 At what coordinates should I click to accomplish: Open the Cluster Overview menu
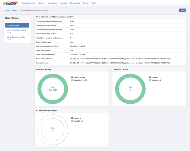click(29, 3)
